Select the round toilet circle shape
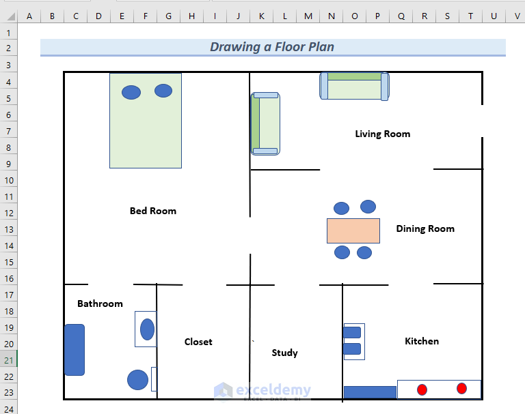The height and width of the screenshot is (414, 525). tap(137, 380)
